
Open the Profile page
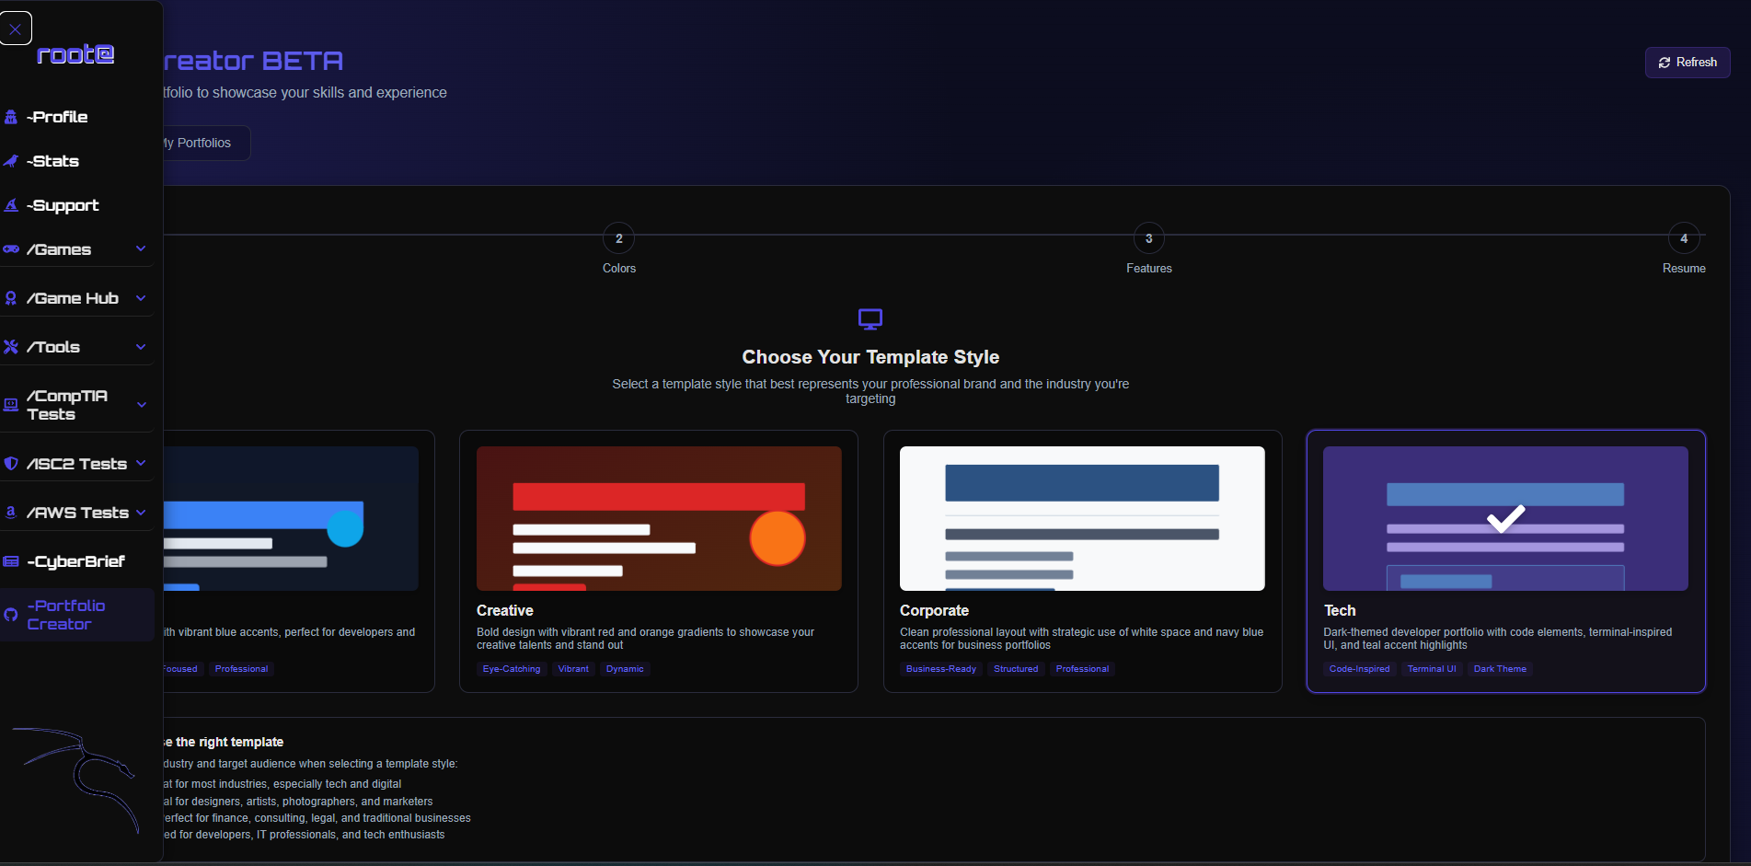click(57, 117)
